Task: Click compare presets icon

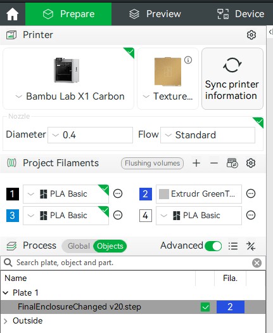Action: pyautogui.click(x=251, y=246)
